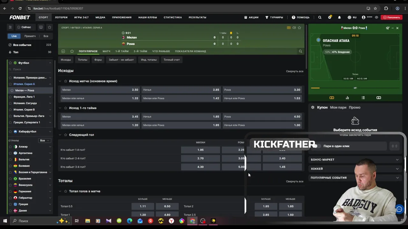Screen dimensions: 408x229
Task: Favorite Футбол sport in the sidebar
Action: coord(10,63)
